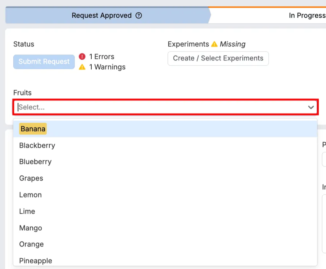The image size is (326, 269).
Task: Select Pineapple at the list bottom
Action: (x=36, y=261)
